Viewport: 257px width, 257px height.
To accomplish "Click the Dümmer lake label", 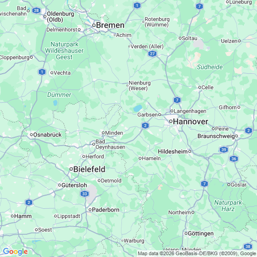I will click(x=59, y=95).
